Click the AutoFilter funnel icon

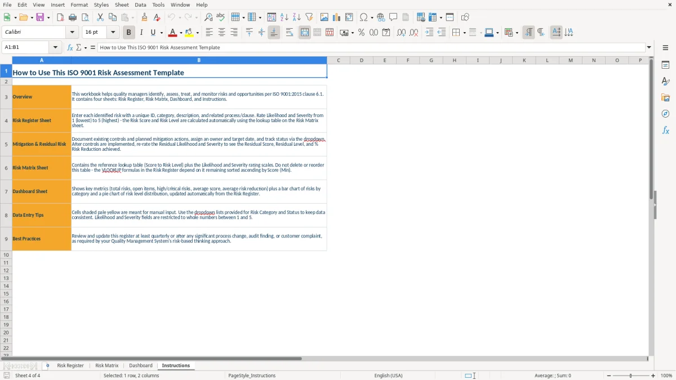click(309, 17)
